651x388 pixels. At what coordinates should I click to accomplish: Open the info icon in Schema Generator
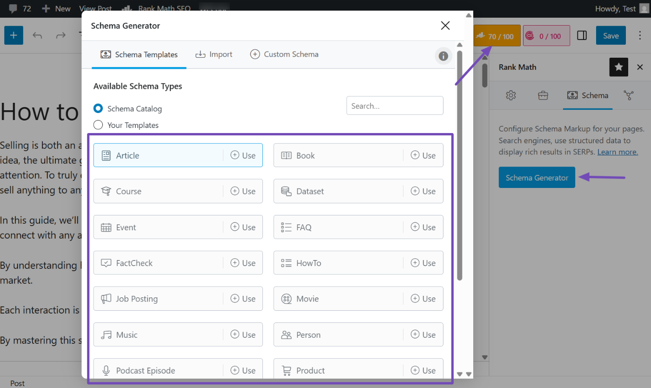(443, 56)
